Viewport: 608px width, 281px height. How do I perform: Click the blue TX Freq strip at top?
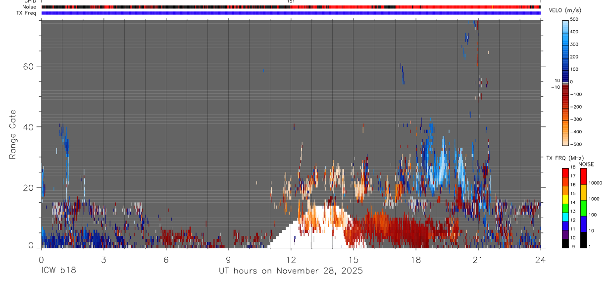291,13
